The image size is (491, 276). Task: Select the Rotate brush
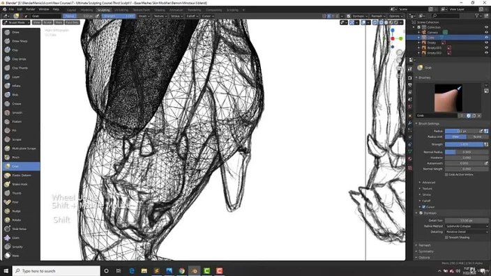(x=21, y=220)
